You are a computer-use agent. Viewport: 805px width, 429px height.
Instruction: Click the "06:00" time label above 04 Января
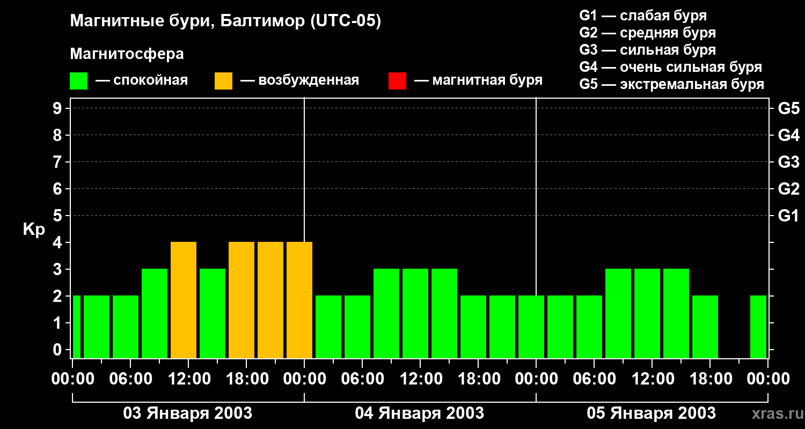tap(363, 379)
